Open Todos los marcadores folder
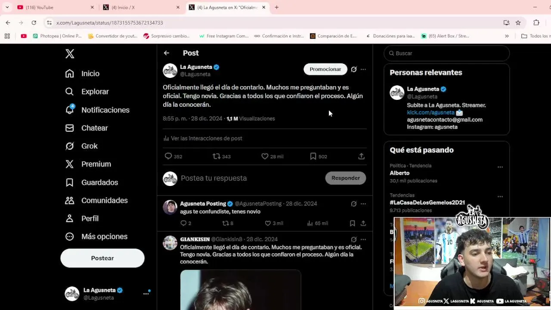Screen dimensions: 551x310 (x=536, y=36)
